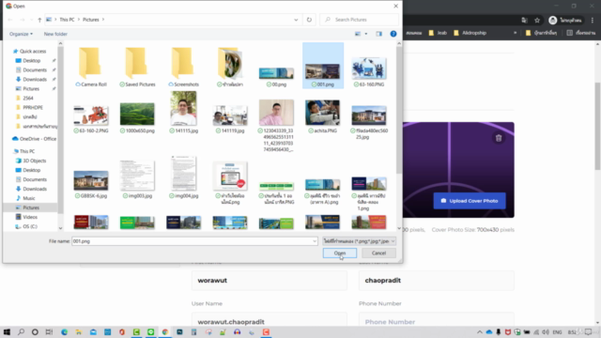The image size is (601, 338).
Task: Open File Explorer from taskbar
Action: (x=79, y=331)
